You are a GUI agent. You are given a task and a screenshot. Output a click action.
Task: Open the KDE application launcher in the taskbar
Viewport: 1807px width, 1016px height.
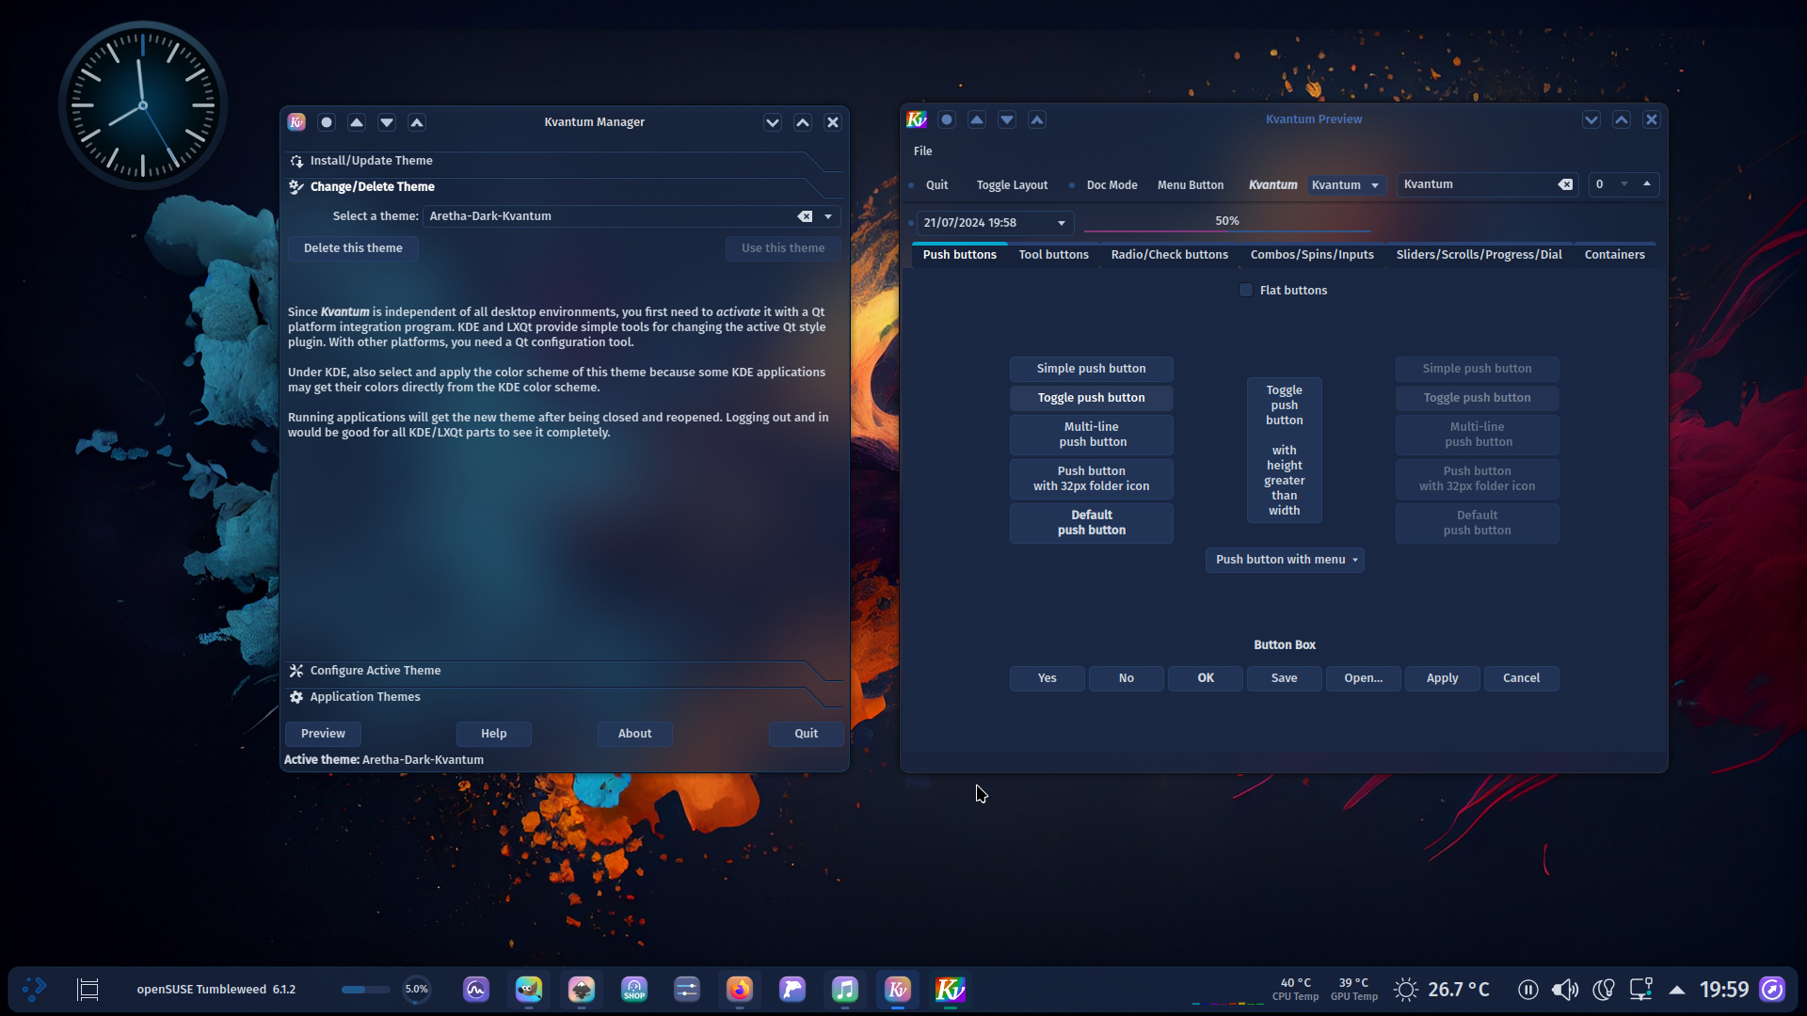(x=35, y=989)
